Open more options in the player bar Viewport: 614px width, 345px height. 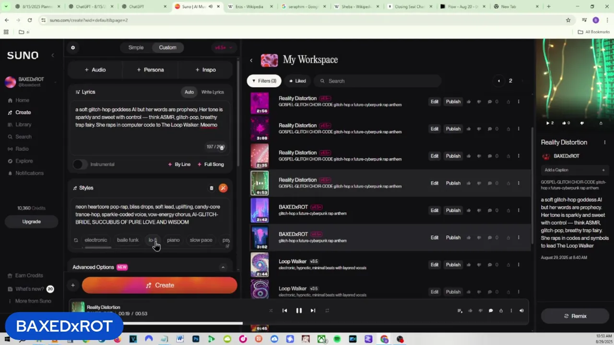coord(511,310)
